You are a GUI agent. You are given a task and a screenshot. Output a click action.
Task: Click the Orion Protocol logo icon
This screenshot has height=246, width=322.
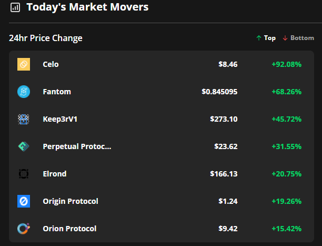pos(24,229)
